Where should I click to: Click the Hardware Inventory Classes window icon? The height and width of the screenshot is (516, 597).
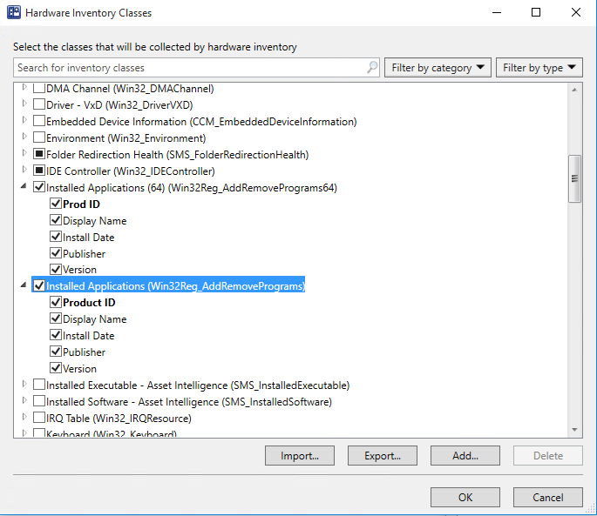pyautogui.click(x=14, y=12)
